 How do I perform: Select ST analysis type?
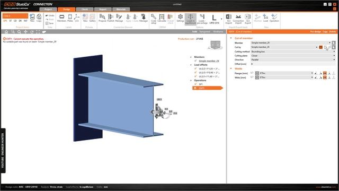pyautogui.click(x=11, y=21)
